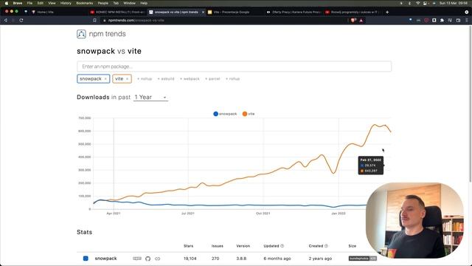
Task: Open the File menu
Action: click(x=29, y=3)
